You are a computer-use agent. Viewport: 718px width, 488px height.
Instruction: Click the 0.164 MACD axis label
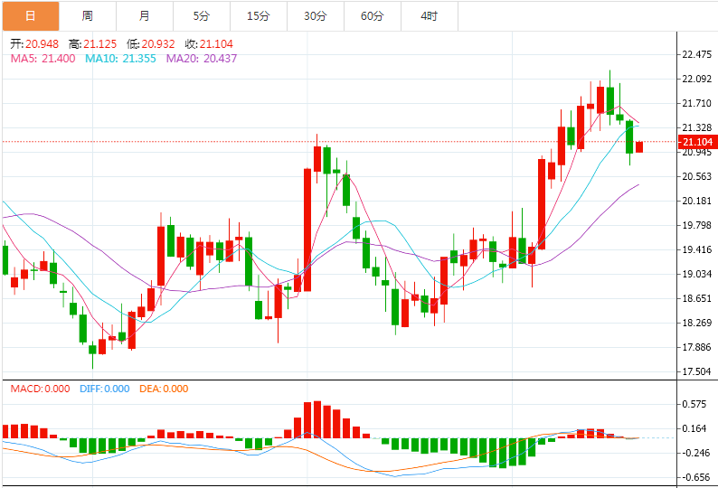coord(694,428)
